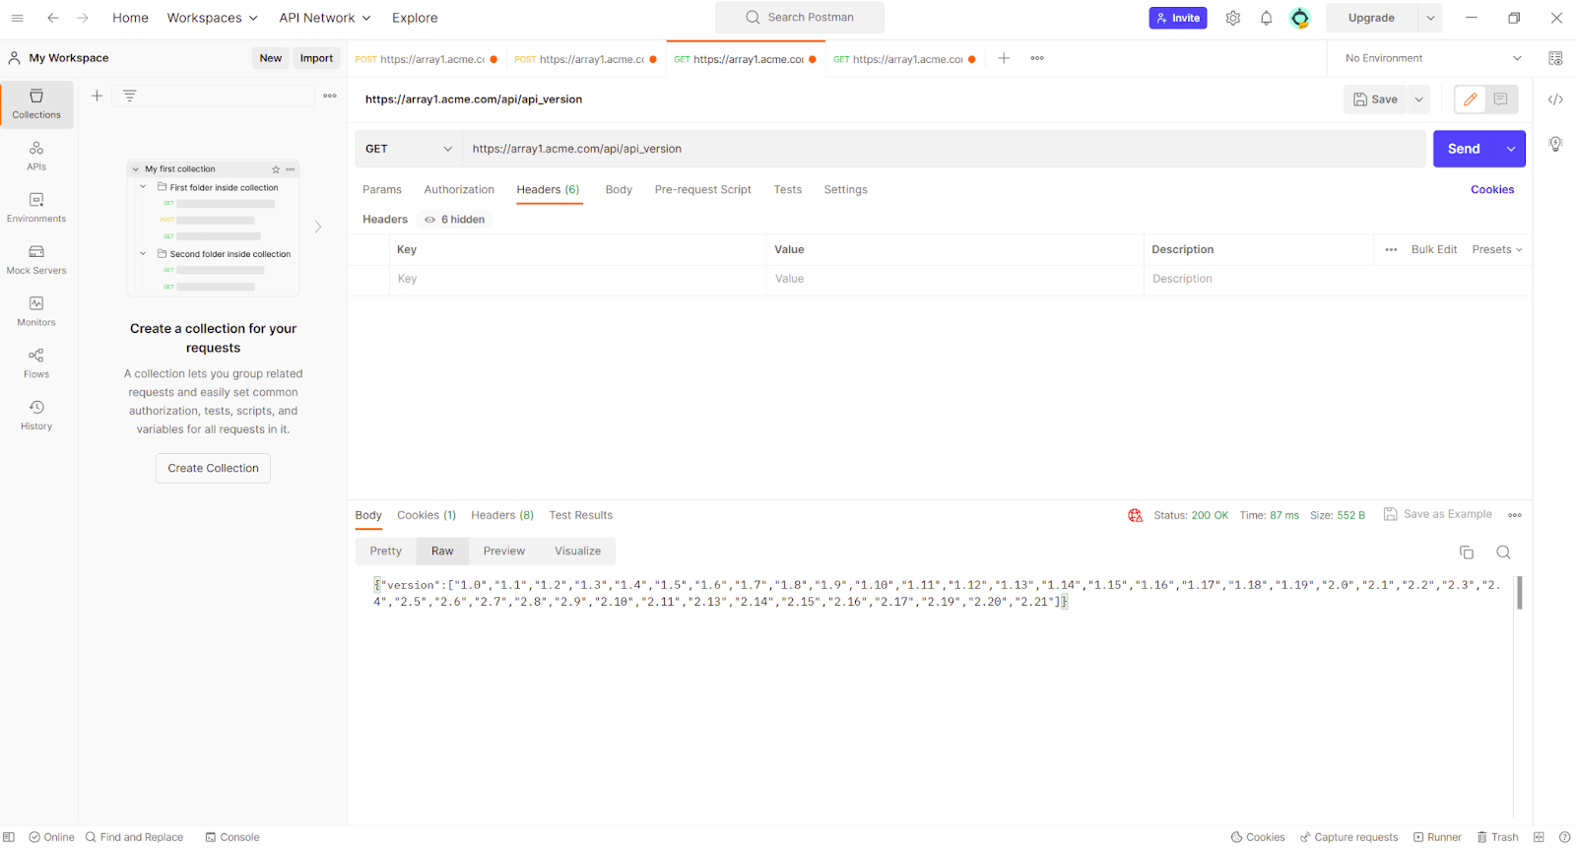Switch to the Tests tab
1576x848 pixels.
pos(788,190)
